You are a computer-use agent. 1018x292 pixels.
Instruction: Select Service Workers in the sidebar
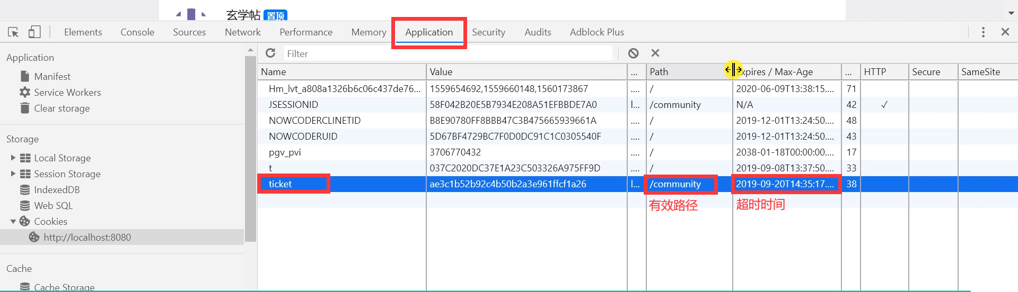(x=67, y=92)
